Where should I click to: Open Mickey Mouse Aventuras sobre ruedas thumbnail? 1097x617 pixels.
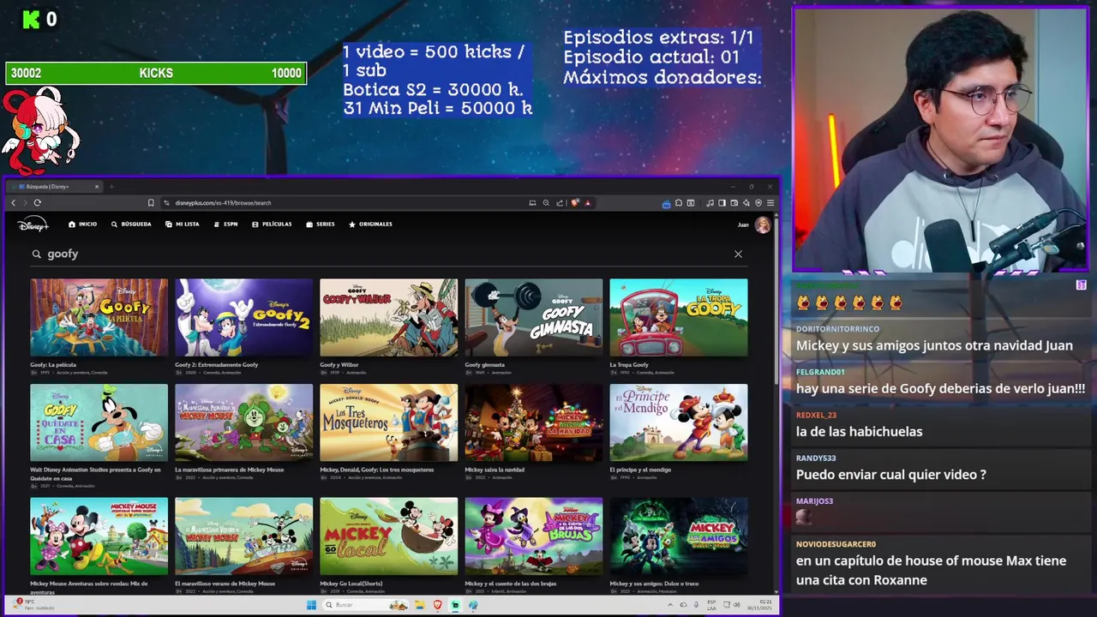tap(99, 536)
